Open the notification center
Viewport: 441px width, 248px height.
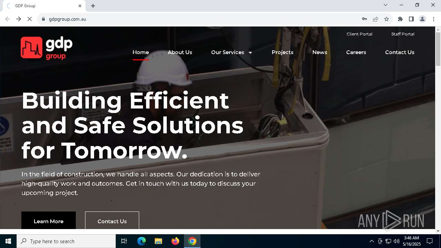[x=430, y=241]
